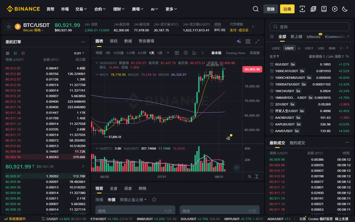Open the 合約 dropdown menu
The width and height of the screenshot is (355, 222).
100,9
